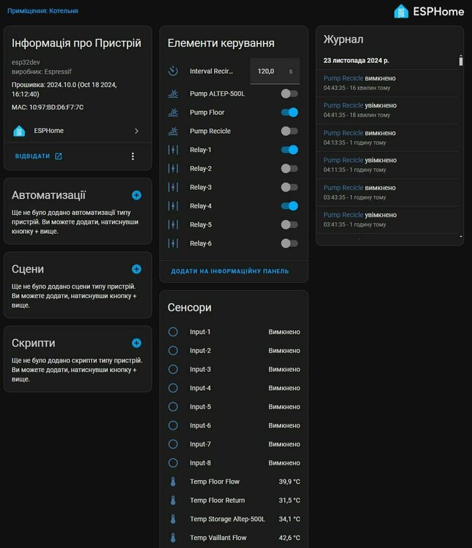Open the Котельня area link
Image resolution: width=472 pixels, height=548 pixels.
(63, 11)
